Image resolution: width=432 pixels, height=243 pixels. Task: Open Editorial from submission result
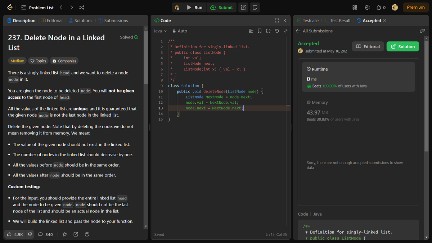368,46
